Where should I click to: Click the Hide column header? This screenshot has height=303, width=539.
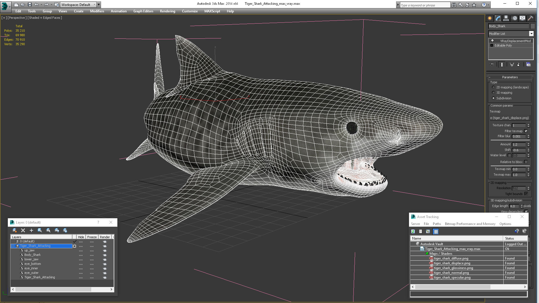(81, 237)
